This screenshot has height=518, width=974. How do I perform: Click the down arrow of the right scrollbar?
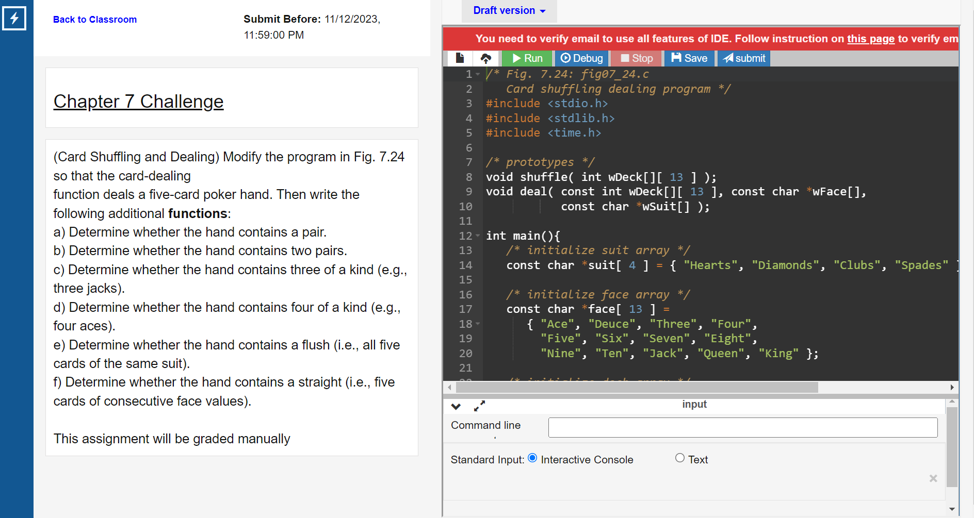pyautogui.click(x=952, y=509)
